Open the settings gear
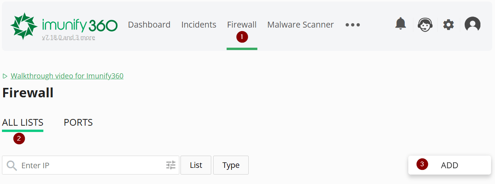495x184 pixels. pyautogui.click(x=448, y=25)
